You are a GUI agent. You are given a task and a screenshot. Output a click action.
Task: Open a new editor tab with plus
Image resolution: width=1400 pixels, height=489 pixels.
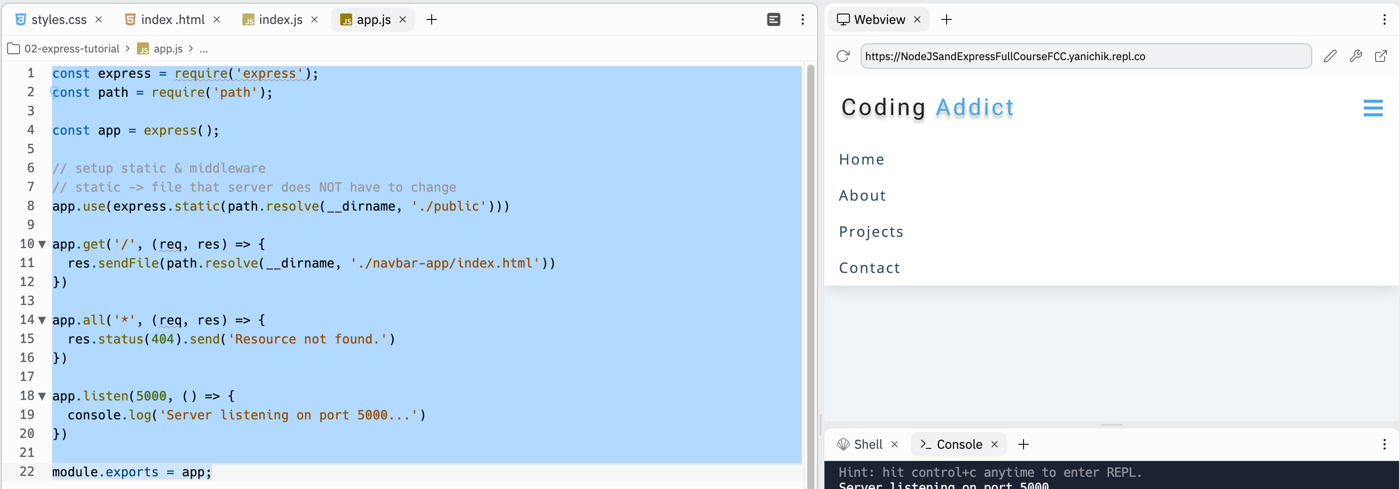point(432,19)
